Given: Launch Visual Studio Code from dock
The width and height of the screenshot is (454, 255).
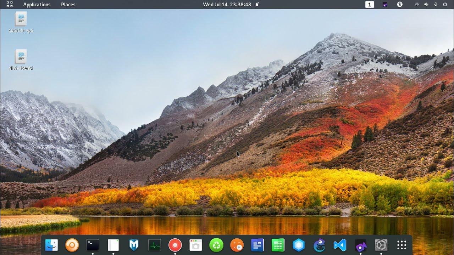Looking at the screenshot, I should click(340, 245).
